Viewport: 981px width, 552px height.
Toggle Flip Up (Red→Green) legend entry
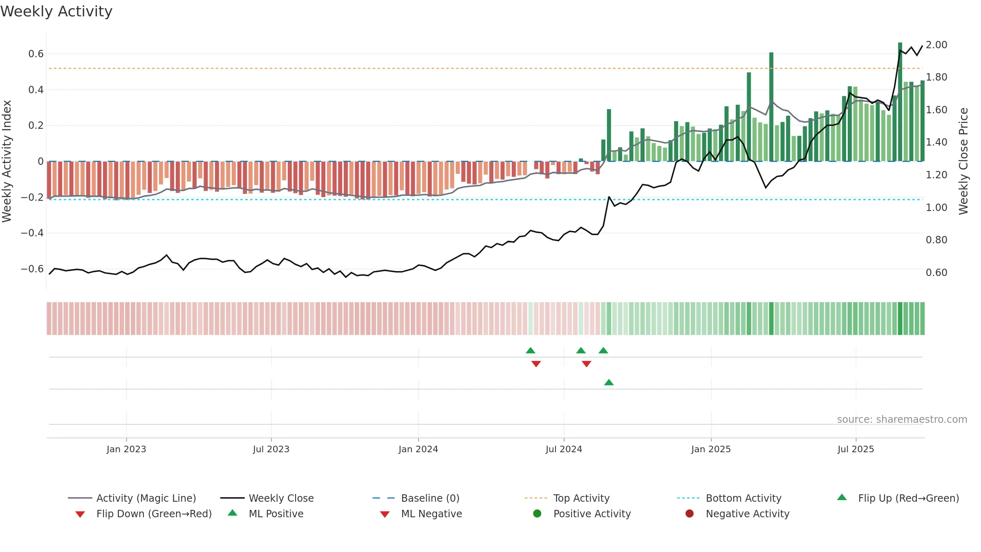(898, 498)
